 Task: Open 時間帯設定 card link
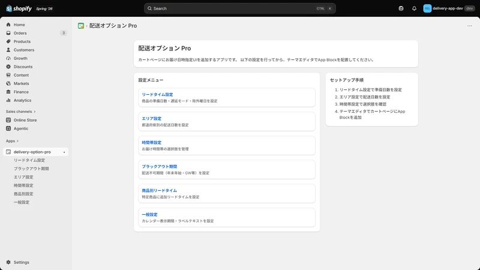click(152, 143)
